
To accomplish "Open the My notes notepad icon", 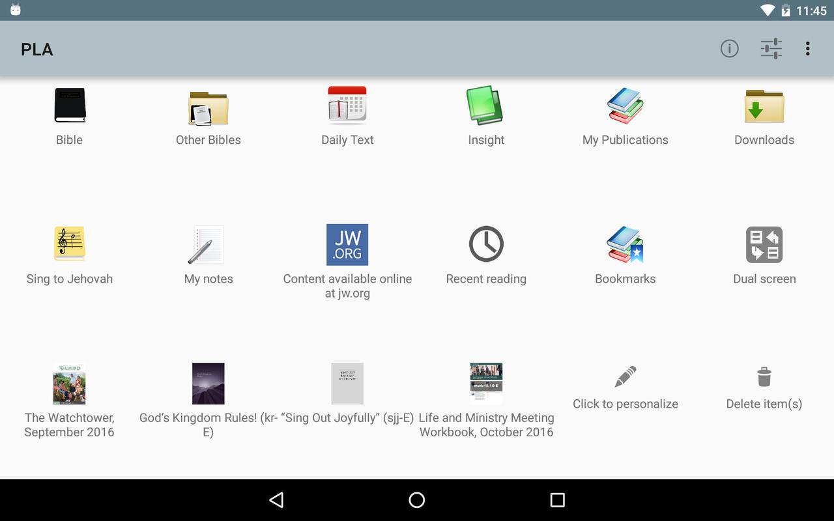I will pyautogui.click(x=207, y=244).
